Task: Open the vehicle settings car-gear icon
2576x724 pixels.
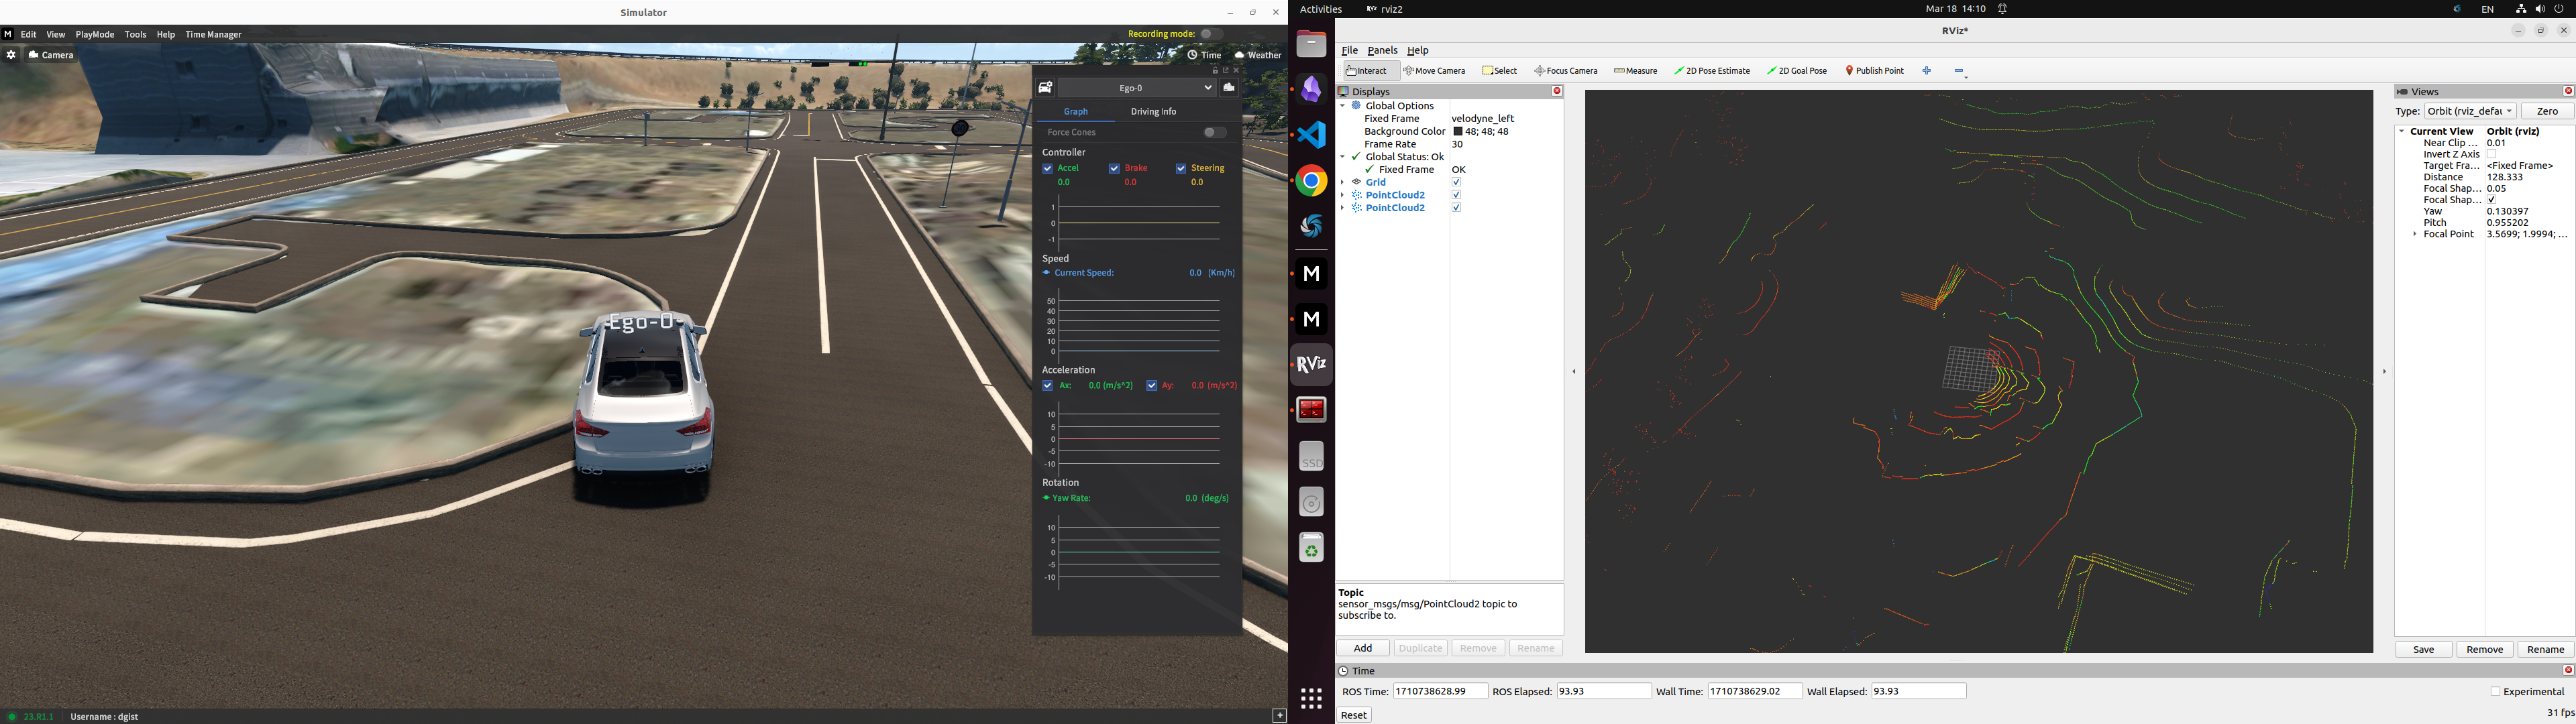Action: (1045, 88)
